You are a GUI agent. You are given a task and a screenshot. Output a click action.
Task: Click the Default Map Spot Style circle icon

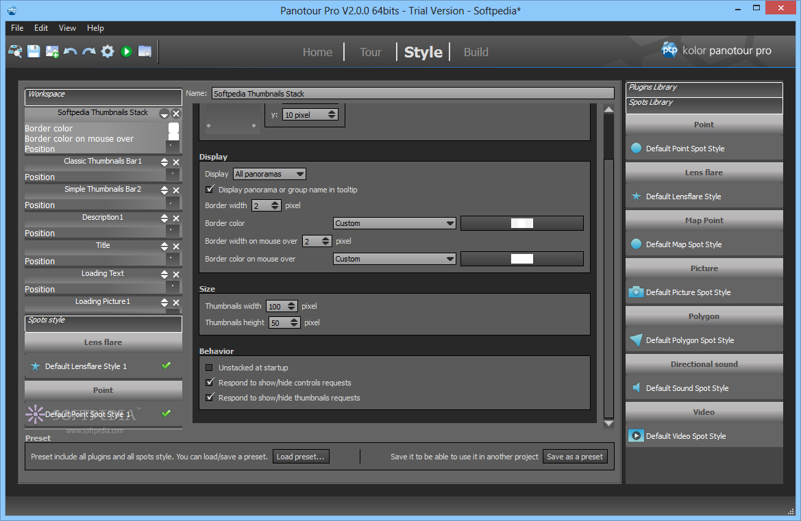[636, 244]
